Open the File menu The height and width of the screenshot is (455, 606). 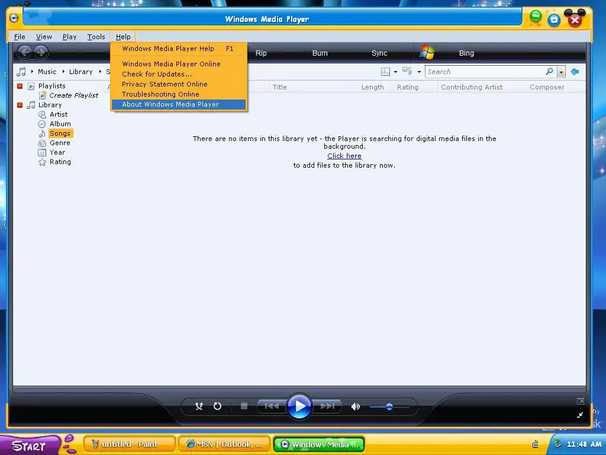20,37
